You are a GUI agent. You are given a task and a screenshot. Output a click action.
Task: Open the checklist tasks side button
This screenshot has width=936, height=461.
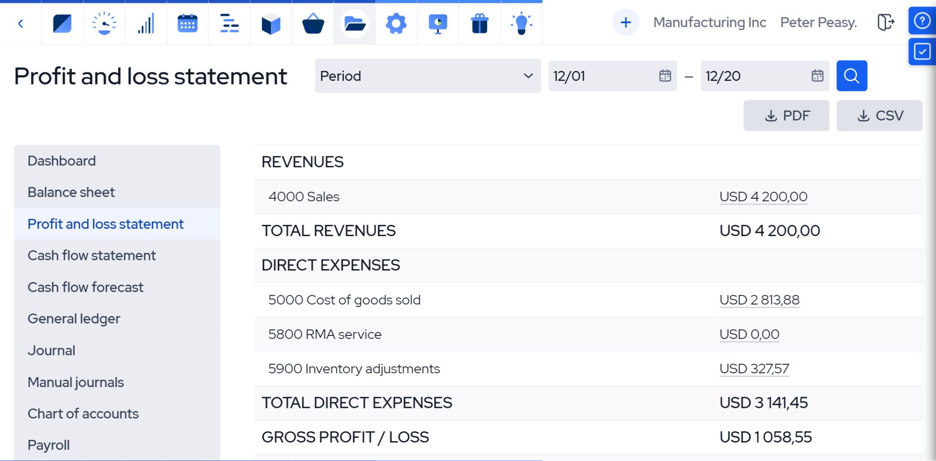pyautogui.click(x=922, y=52)
